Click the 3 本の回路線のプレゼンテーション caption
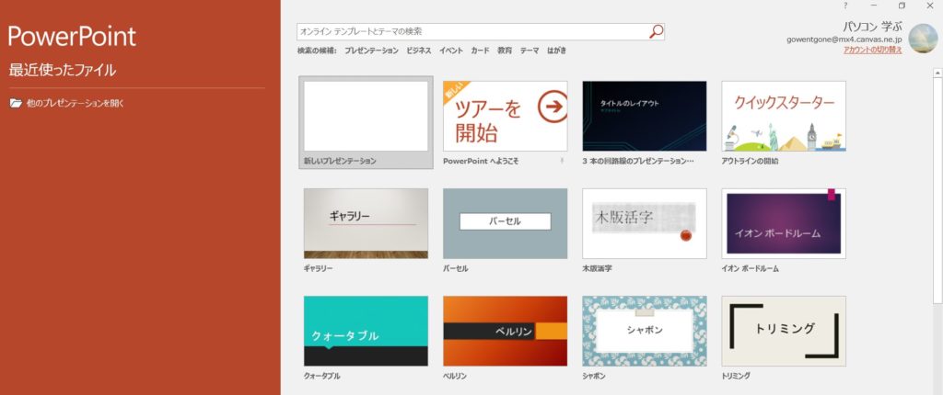 pyautogui.click(x=638, y=162)
